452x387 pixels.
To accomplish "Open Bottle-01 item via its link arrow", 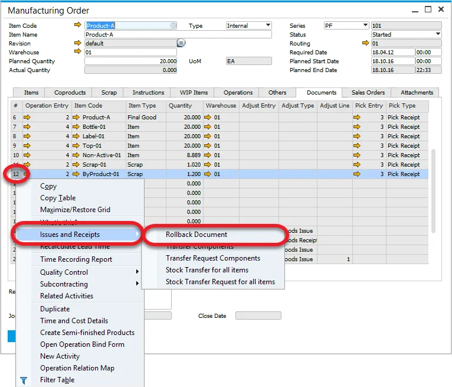I will (x=76, y=127).
